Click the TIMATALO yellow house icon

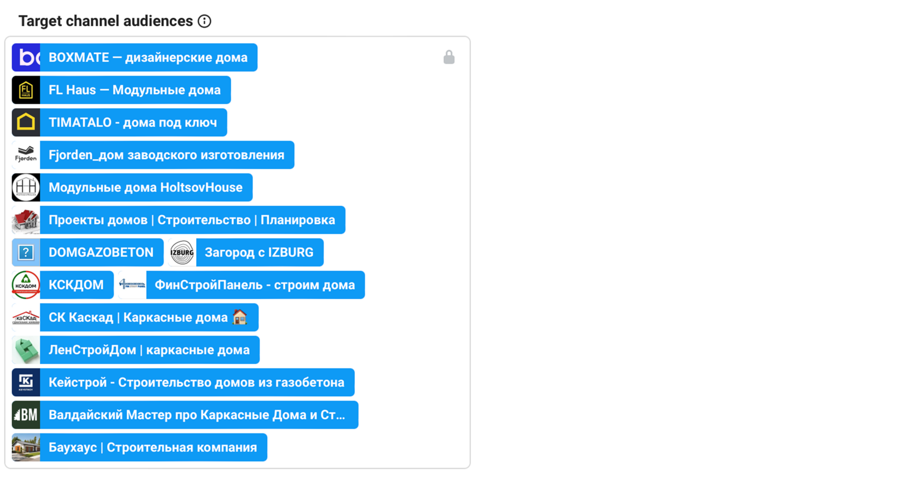click(x=26, y=122)
